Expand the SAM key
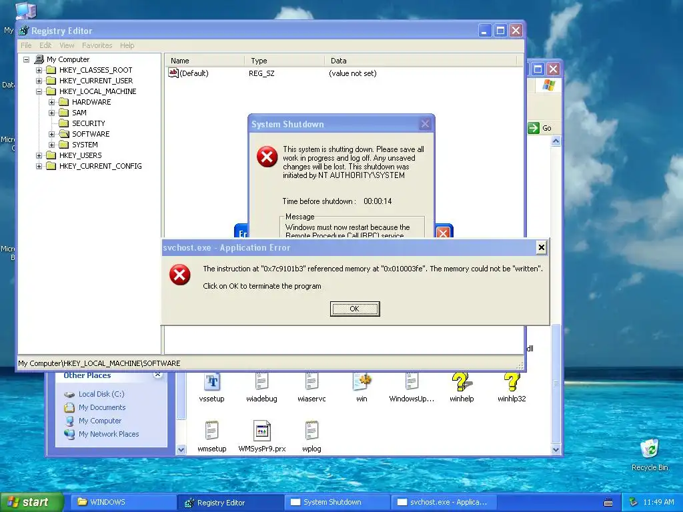This screenshot has height=512, width=683. (51, 113)
